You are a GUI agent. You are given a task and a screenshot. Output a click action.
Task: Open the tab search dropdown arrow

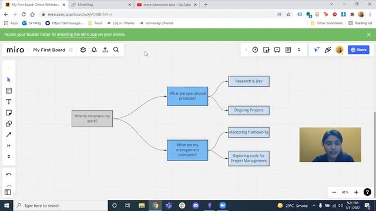coord(331,4)
